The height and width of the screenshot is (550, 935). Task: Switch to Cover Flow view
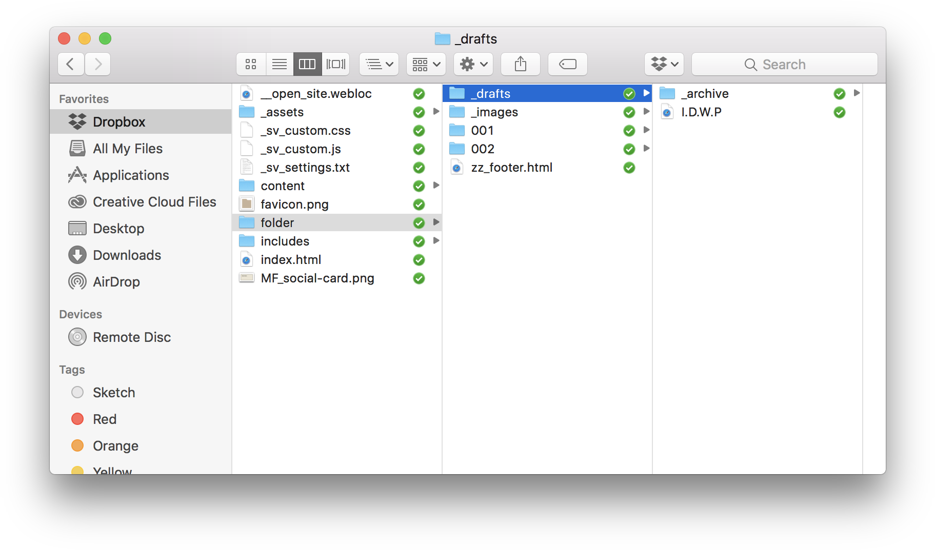[x=336, y=64]
